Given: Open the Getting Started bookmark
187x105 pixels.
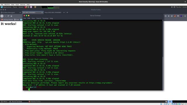Looking at the screenshot, I should tap(7, 20).
